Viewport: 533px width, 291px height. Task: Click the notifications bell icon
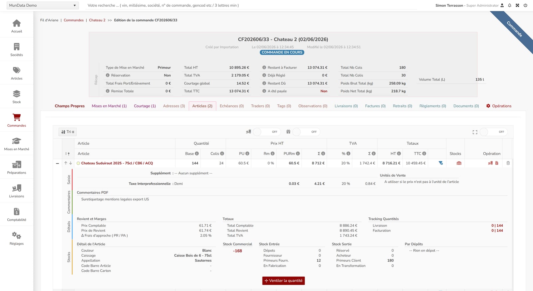click(510, 5)
